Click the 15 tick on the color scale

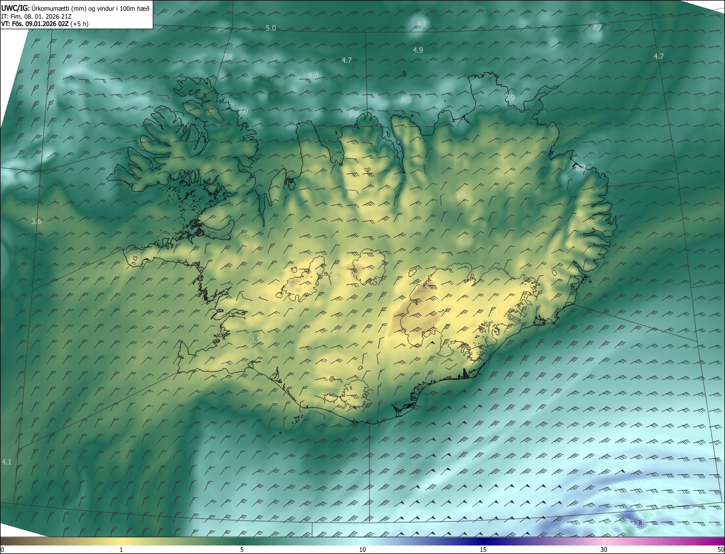483,550
